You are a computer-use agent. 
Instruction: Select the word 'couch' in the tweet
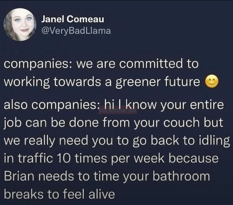(182, 122)
